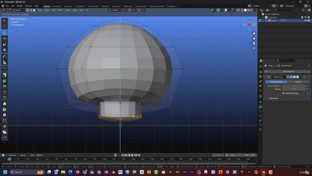Select the Loop Cut tool
The width and height of the screenshot is (312, 176).
click(4, 92)
